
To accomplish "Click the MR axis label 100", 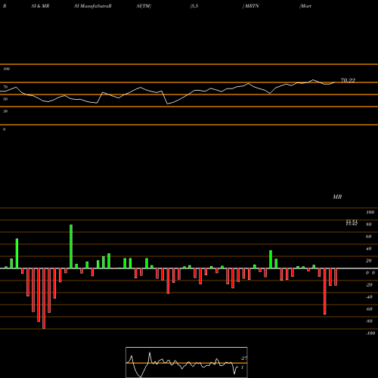I will pyautogui.click(x=370, y=212).
